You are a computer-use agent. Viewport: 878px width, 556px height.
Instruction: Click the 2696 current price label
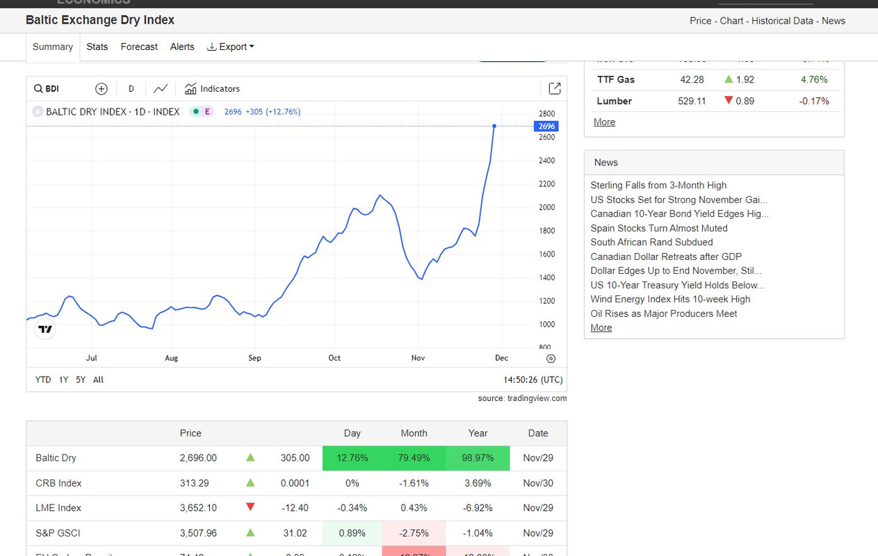pos(546,126)
